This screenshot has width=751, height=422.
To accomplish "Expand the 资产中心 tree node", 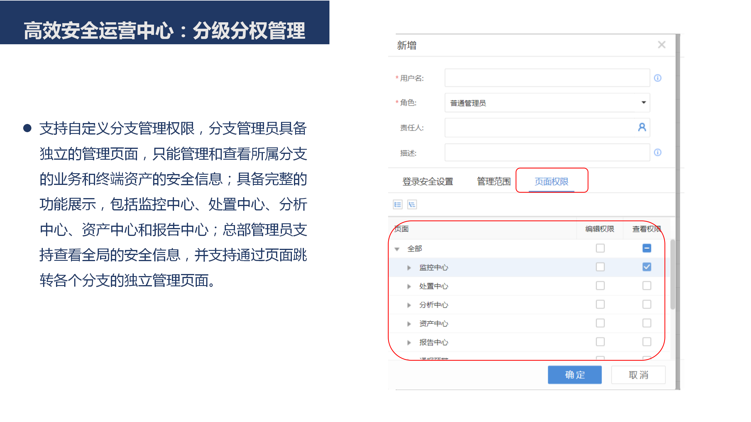I will [409, 324].
